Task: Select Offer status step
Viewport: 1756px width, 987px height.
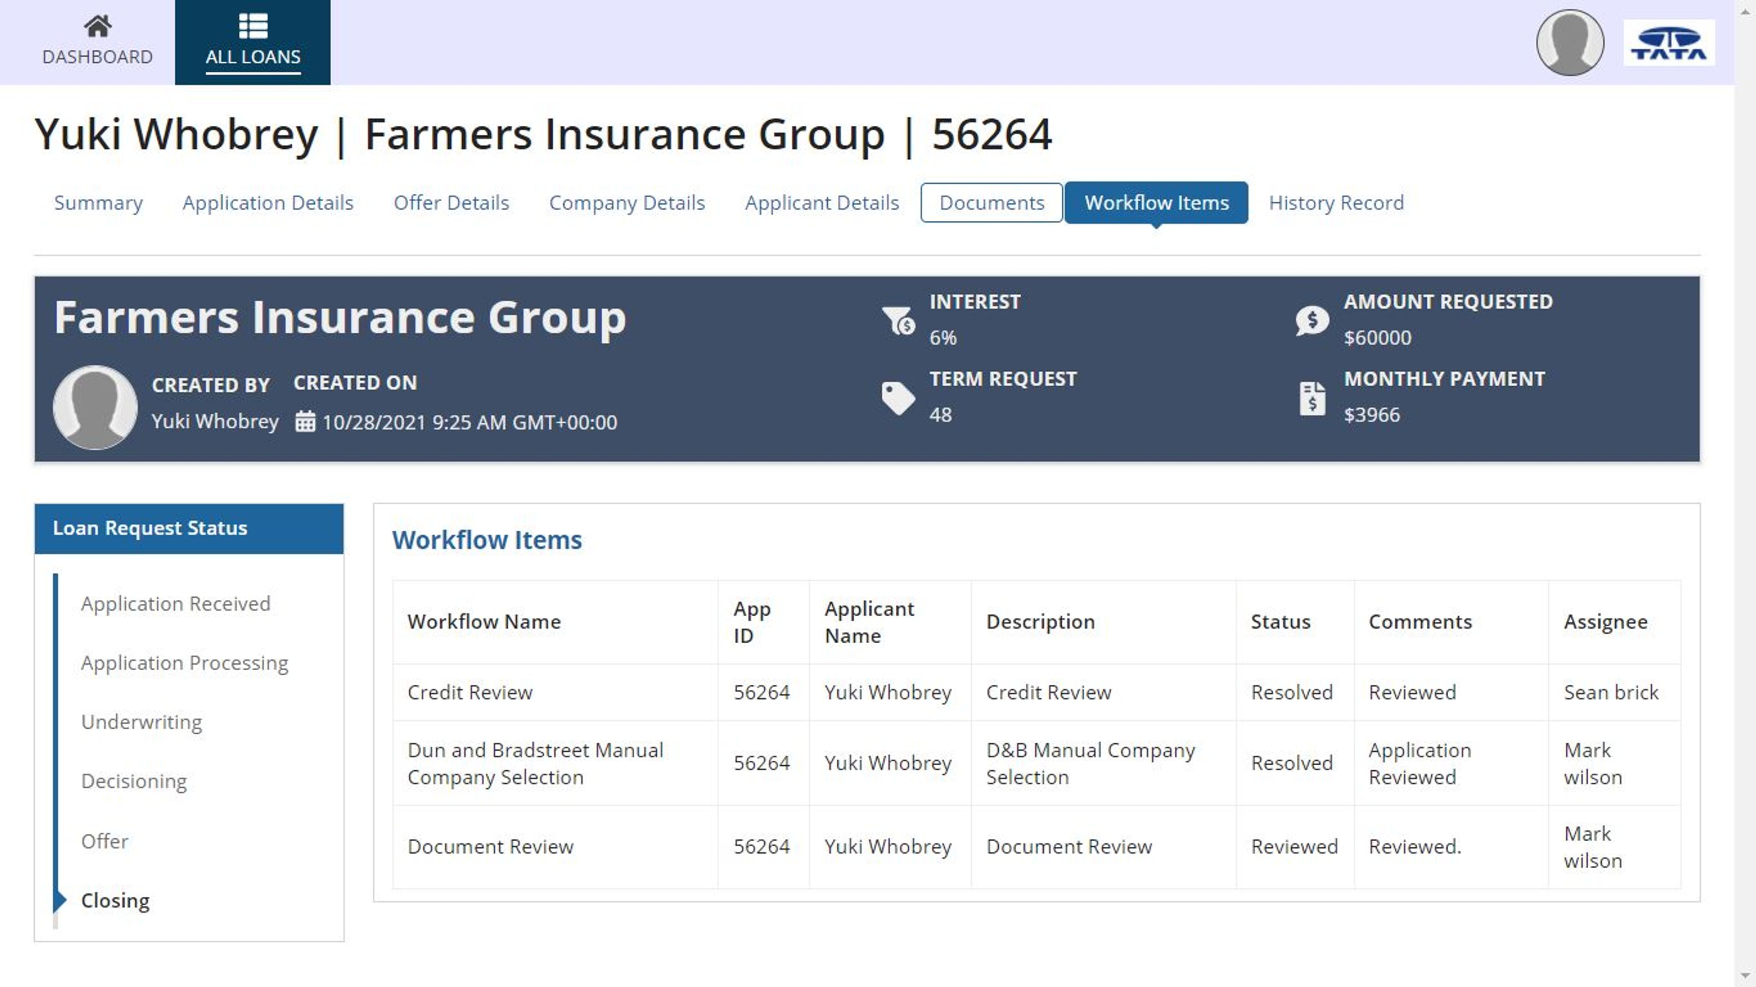Action: coord(104,841)
